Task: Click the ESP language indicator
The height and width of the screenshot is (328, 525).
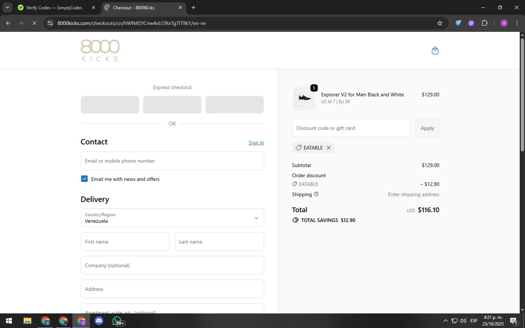Action: tap(474, 321)
